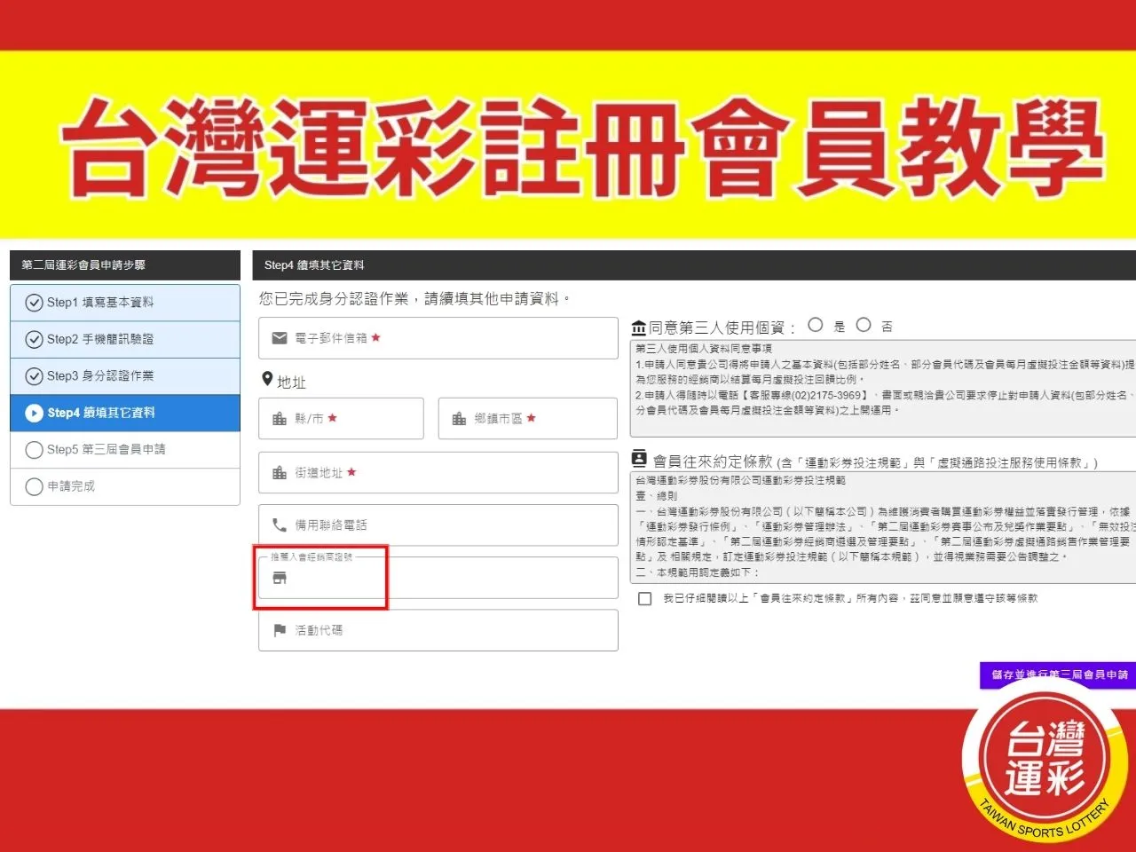Open the 鄉鎮市區 dropdown
Screen dimensions: 1136x852
(528, 418)
